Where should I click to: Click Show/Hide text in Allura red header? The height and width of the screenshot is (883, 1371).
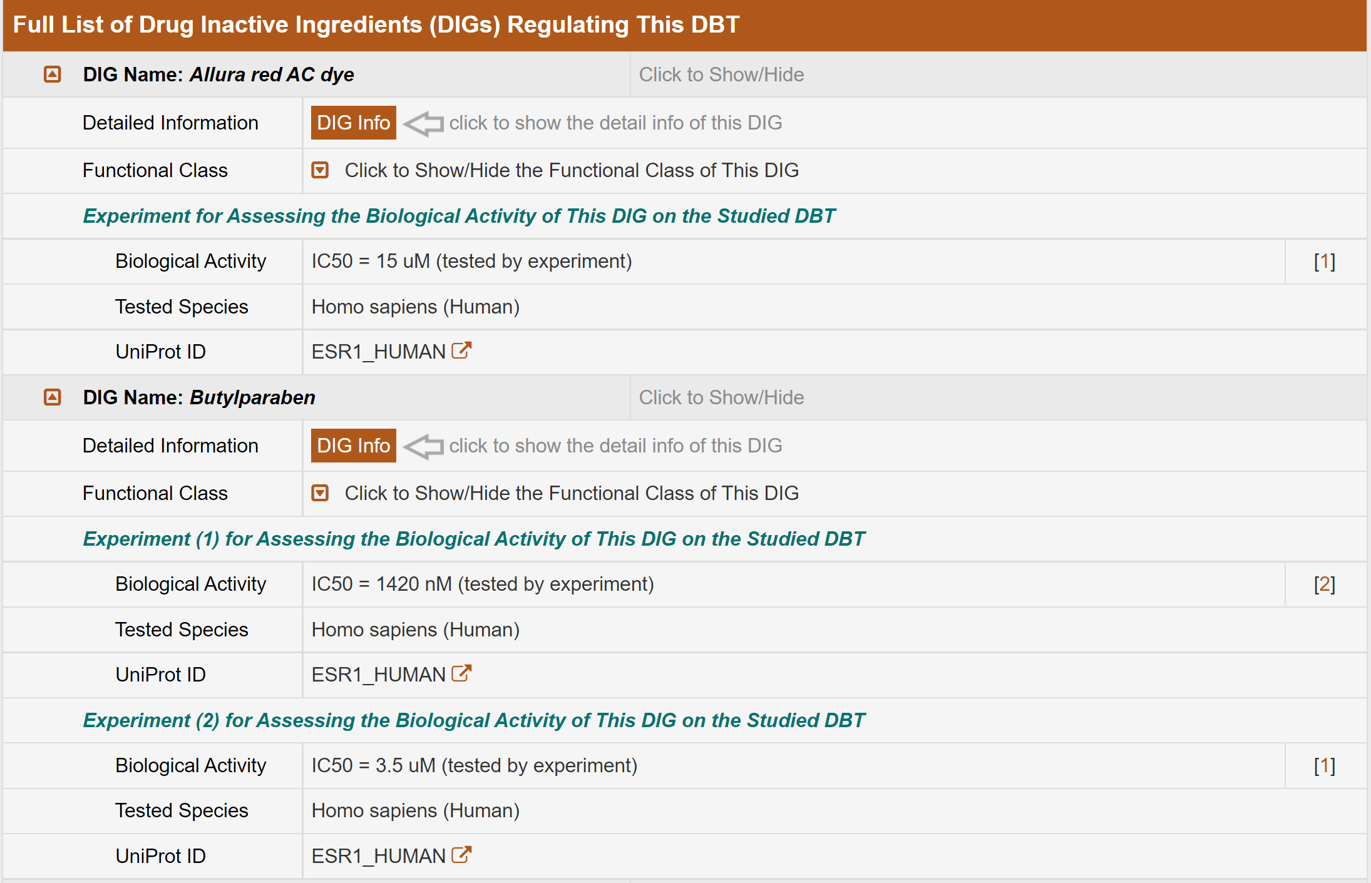point(721,74)
